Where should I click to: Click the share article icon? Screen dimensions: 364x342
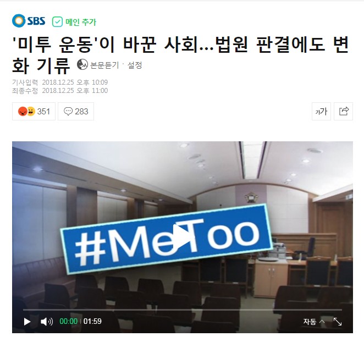point(343,112)
